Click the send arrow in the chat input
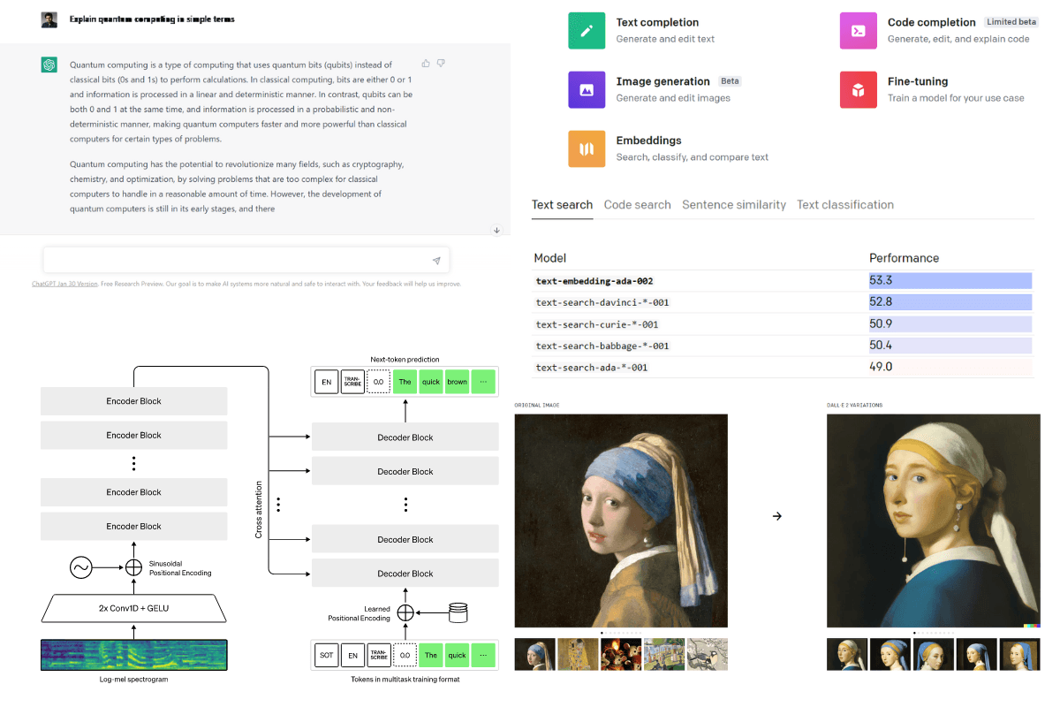Screen dimensions: 1060x707 point(436,261)
